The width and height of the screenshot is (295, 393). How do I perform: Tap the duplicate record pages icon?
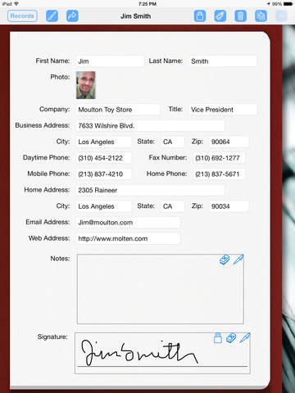point(261,16)
